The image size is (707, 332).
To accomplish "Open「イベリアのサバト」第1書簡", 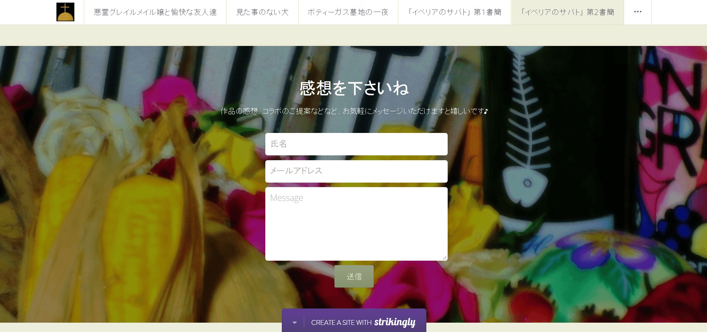I will (x=454, y=12).
